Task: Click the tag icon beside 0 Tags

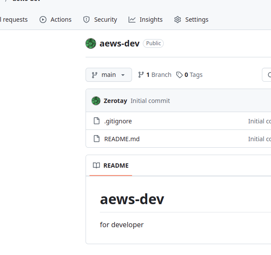Action: (179, 75)
